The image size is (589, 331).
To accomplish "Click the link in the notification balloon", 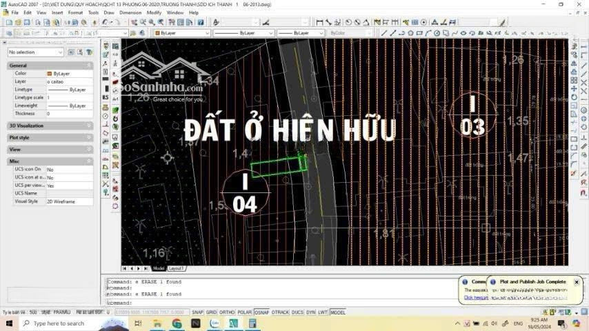I will tap(476, 298).
